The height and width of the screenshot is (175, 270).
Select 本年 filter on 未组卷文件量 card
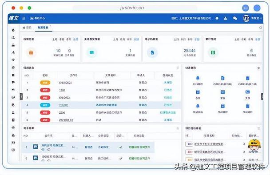click(x=129, y=39)
